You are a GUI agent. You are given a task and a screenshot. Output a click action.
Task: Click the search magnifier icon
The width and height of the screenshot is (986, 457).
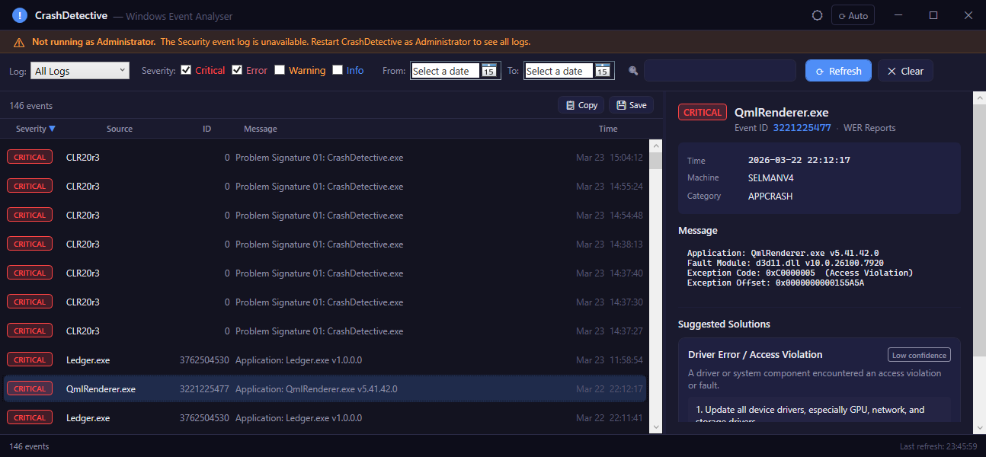click(633, 71)
